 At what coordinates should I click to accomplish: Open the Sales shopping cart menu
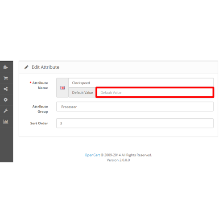[6, 78]
